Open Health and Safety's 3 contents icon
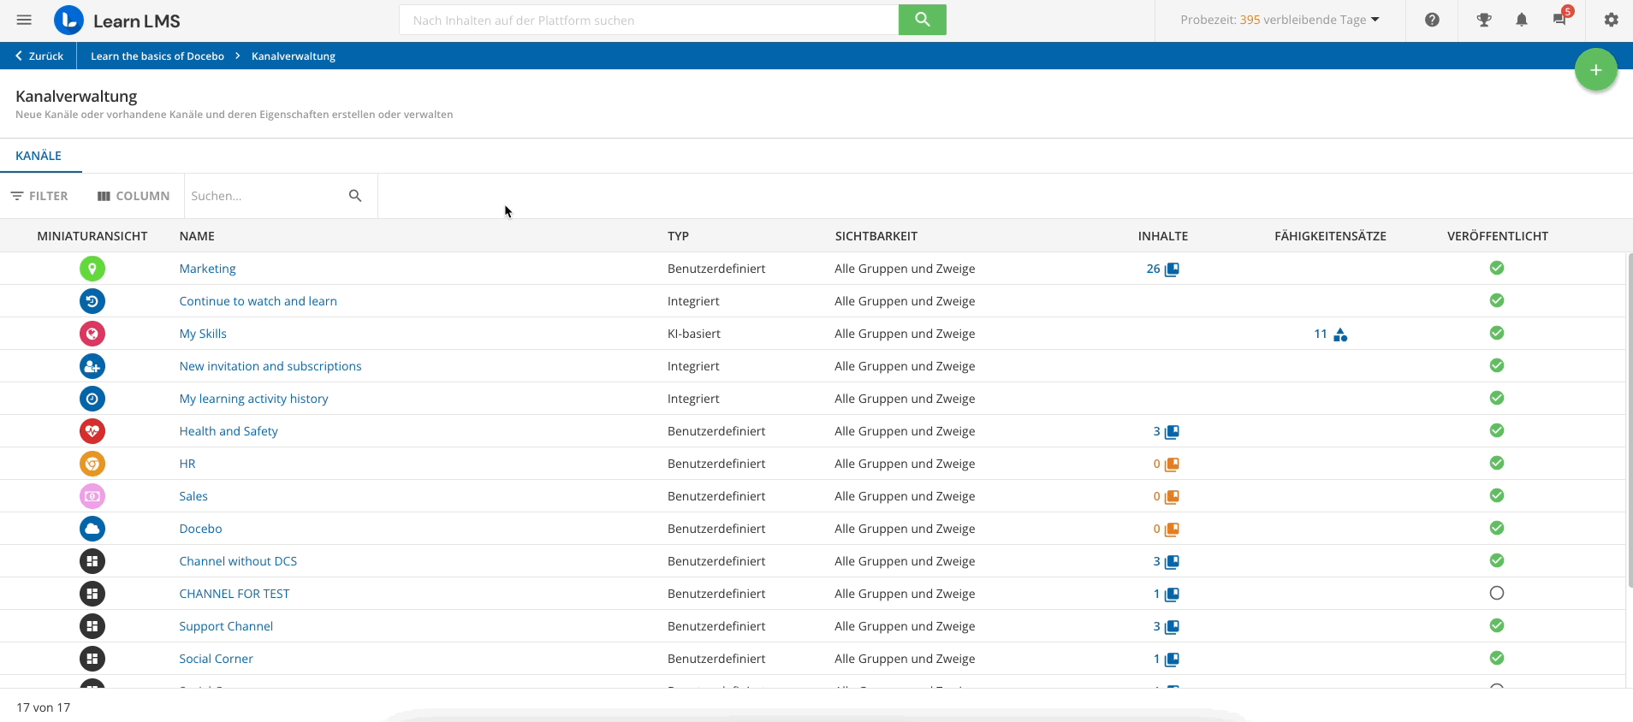 (x=1172, y=432)
